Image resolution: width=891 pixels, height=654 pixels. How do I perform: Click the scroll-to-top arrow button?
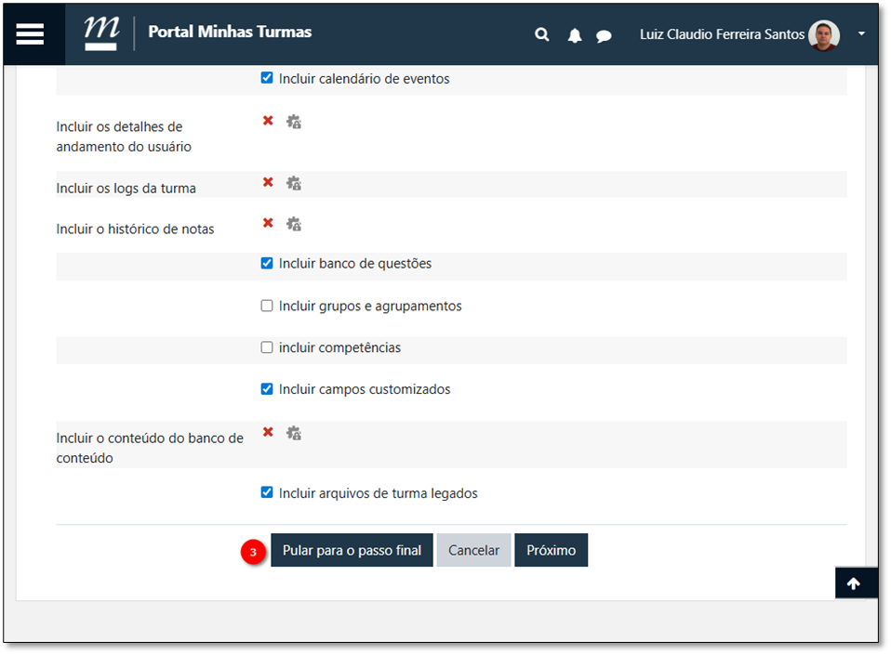(x=854, y=583)
